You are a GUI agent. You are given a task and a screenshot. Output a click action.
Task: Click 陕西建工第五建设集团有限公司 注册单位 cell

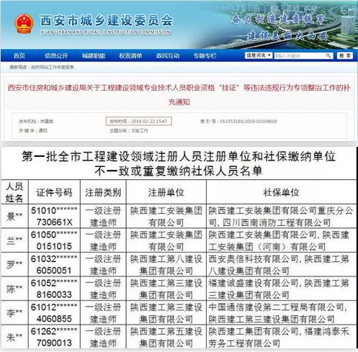pyautogui.click(x=166, y=337)
